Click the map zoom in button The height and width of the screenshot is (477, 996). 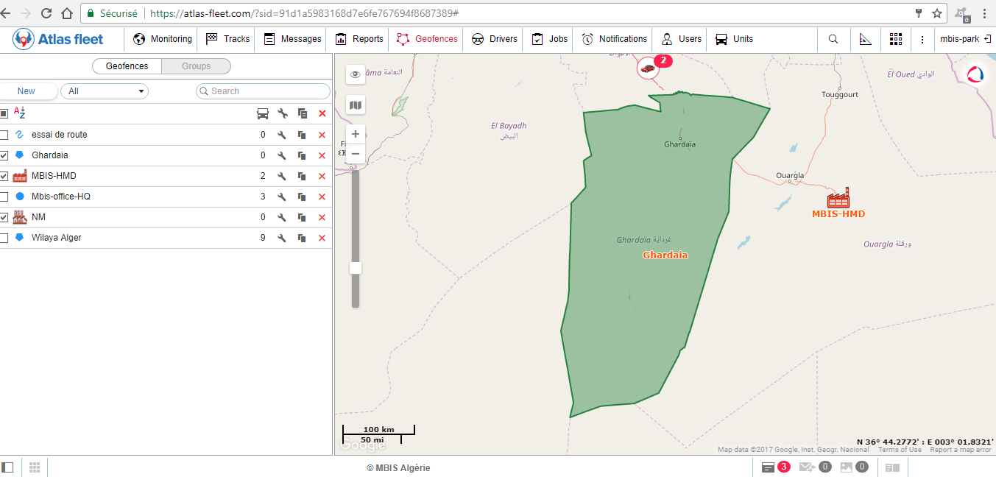pyautogui.click(x=356, y=134)
